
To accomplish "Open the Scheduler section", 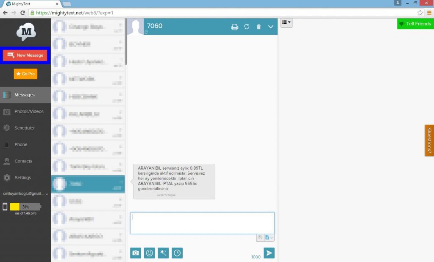I will click(x=25, y=128).
